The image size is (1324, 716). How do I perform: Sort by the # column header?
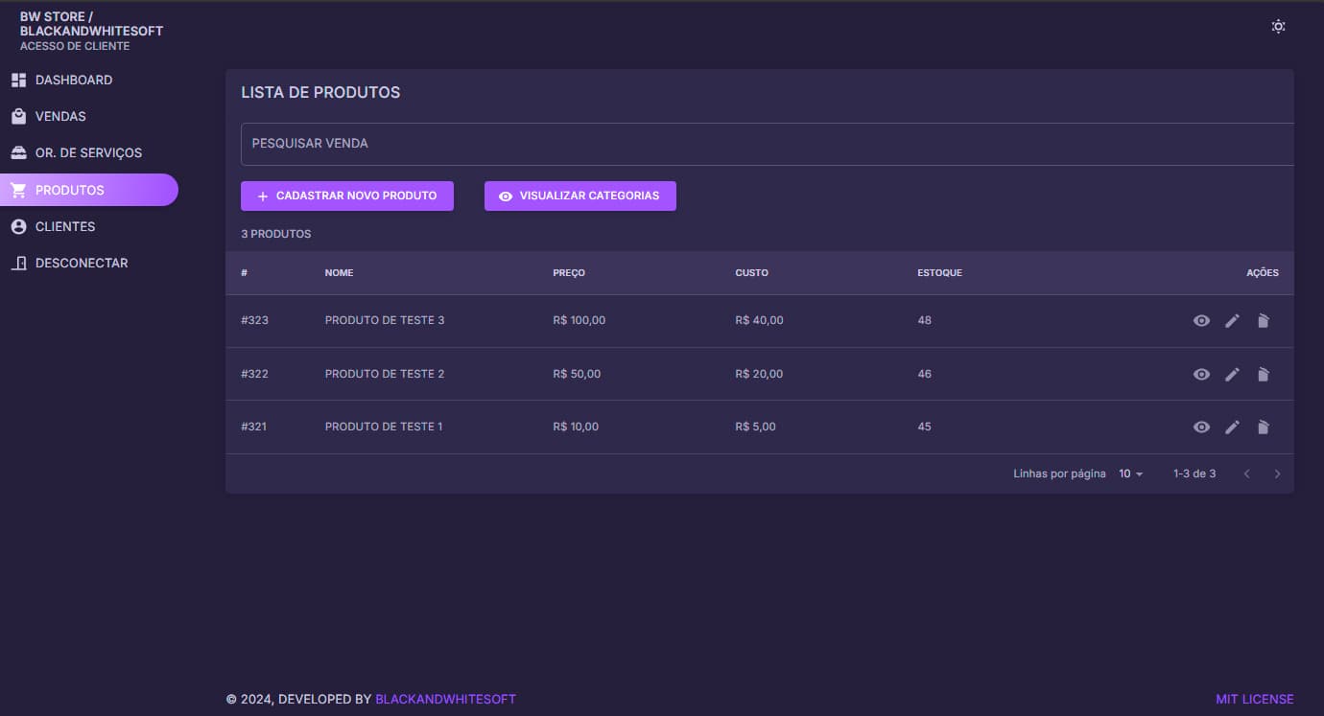point(245,273)
